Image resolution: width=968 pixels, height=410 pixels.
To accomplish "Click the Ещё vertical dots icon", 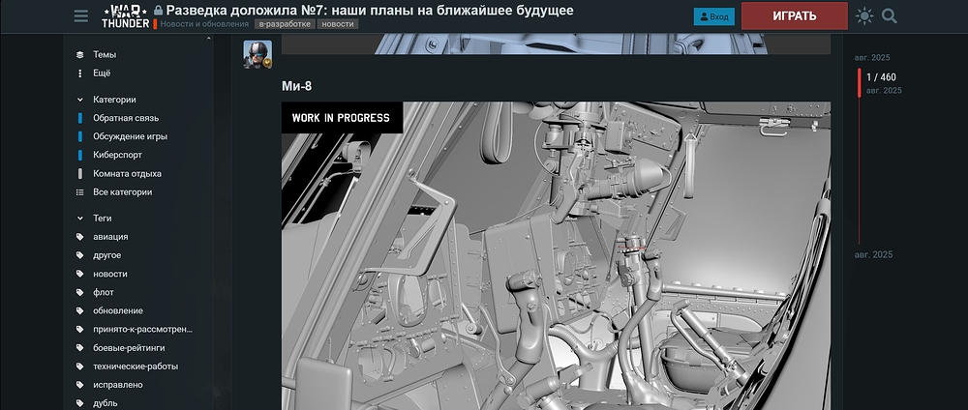I will point(79,73).
